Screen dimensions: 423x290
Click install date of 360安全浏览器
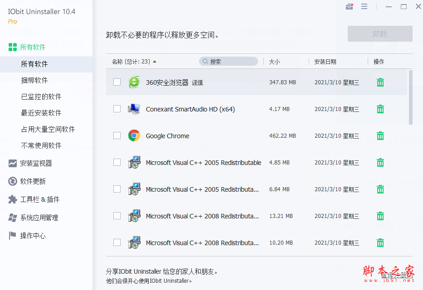(337, 82)
